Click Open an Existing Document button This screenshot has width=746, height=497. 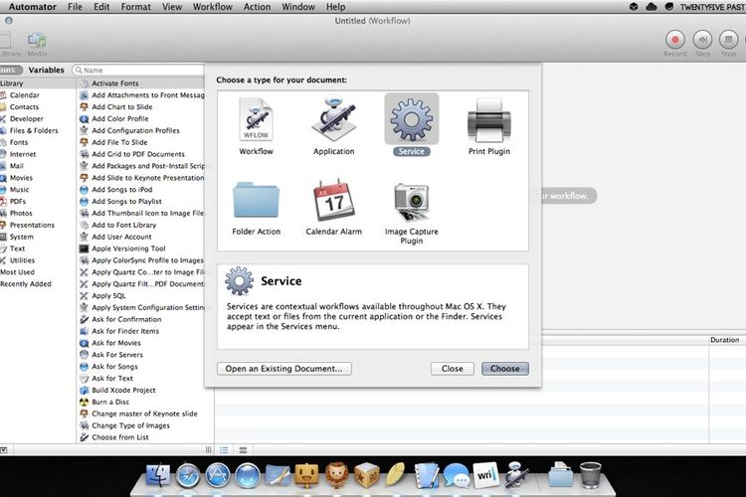283,368
